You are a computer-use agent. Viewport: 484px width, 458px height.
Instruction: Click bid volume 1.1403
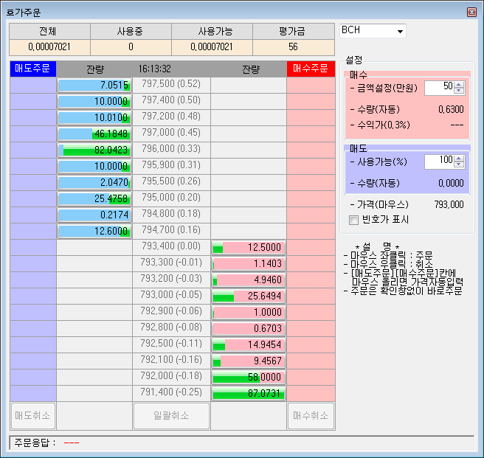pyautogui.click(x=249, y=263)
